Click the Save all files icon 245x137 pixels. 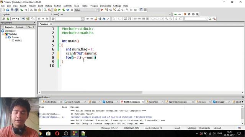point(16,10)
